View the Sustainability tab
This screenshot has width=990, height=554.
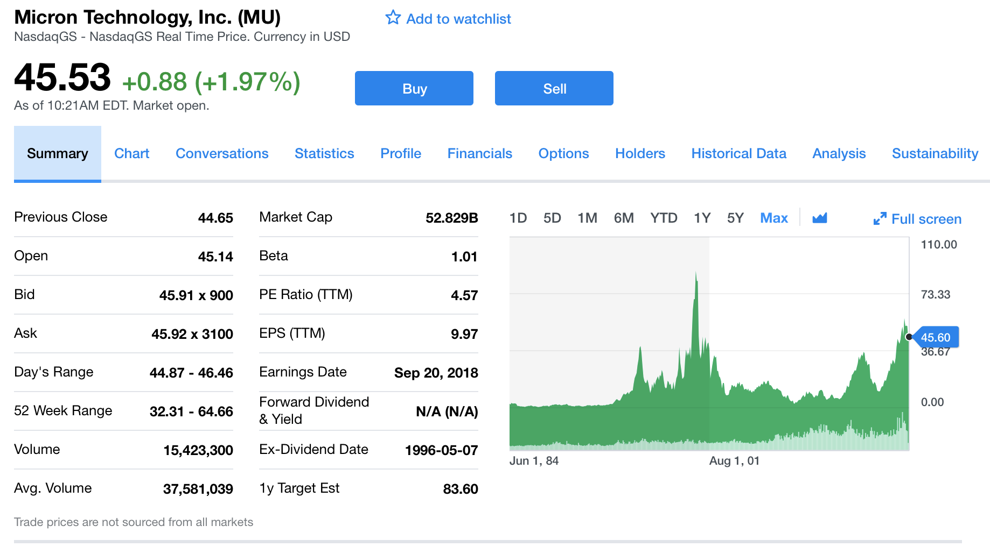(x=935, y=154)
